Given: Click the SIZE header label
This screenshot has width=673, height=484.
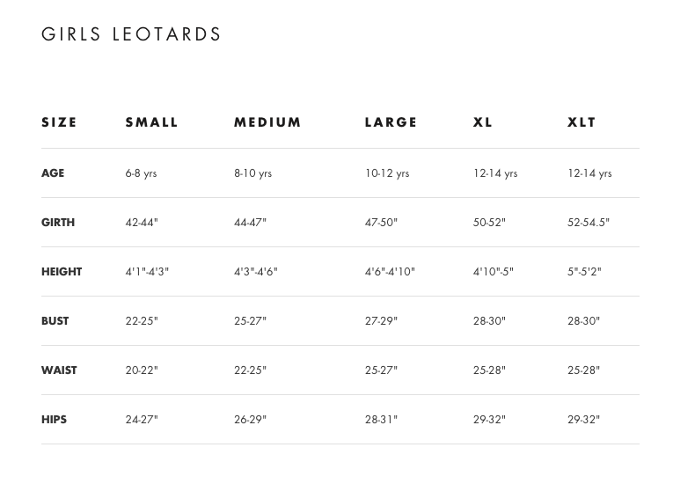Looking at the screenshot, I should pos(59,122).
